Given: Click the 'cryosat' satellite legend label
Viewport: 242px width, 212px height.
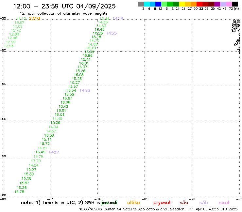Looking at the screenshot, I should [162, 203].
